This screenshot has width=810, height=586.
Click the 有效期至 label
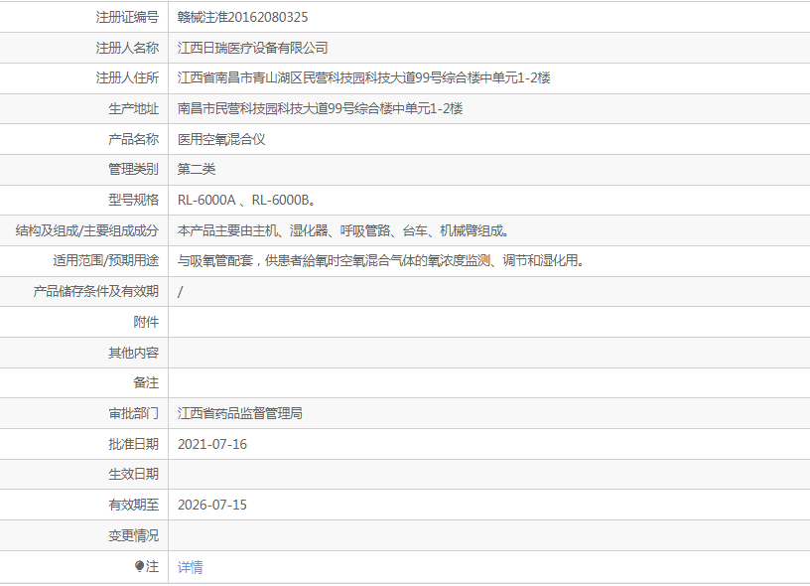click(133, 505)
